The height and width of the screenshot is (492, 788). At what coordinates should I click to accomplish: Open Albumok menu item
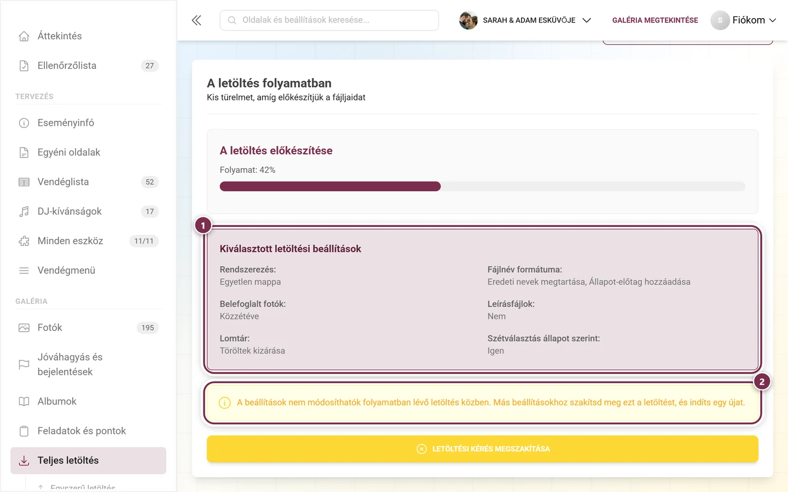88,401
